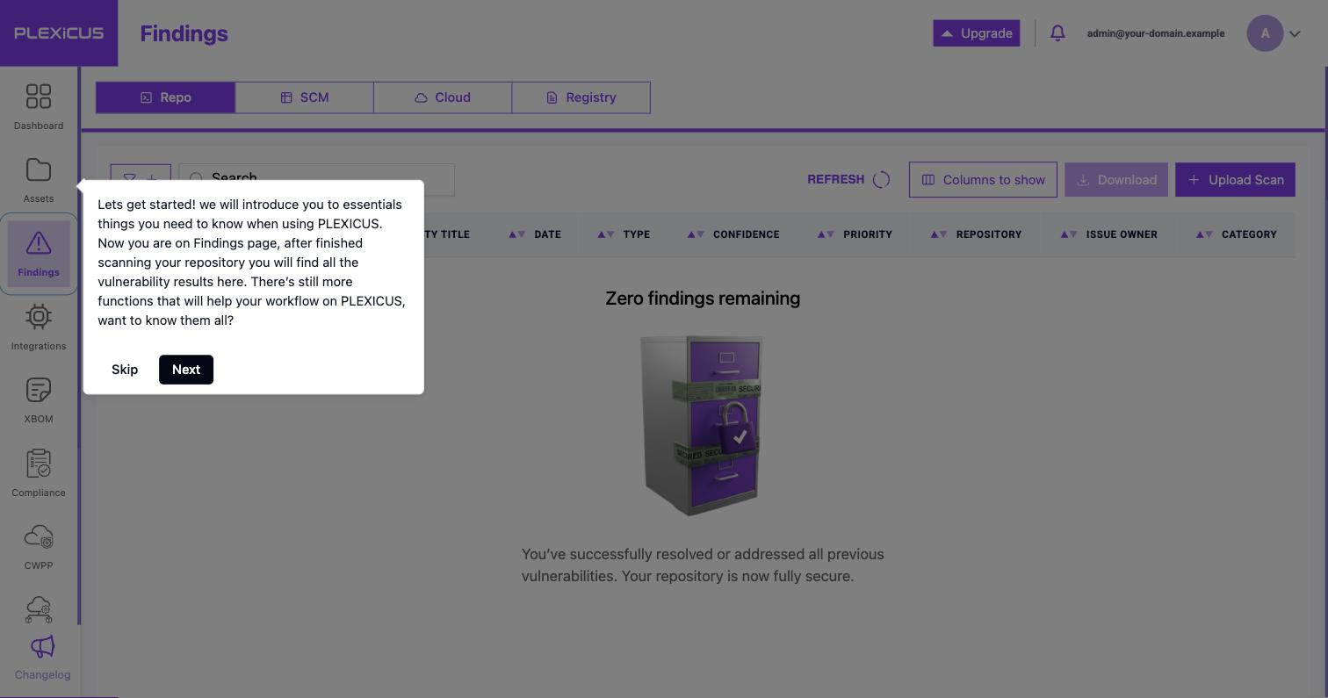Switch to the Repo tab
The height and width of the screenshot is (698, 1328).
[165, 97]
